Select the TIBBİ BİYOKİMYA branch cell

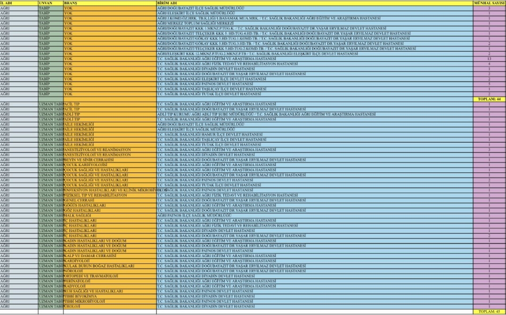[x=110, y=296]
